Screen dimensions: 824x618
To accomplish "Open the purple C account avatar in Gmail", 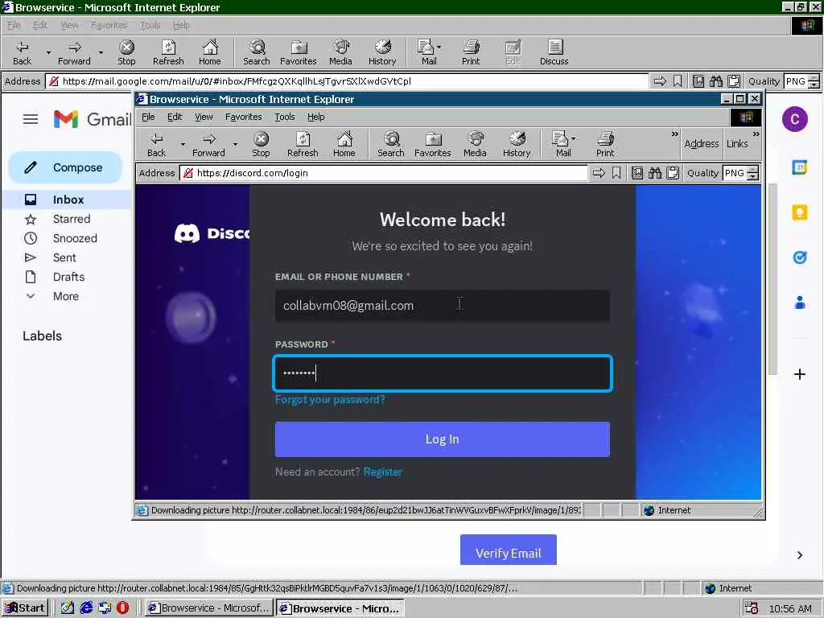I will 794,119.
